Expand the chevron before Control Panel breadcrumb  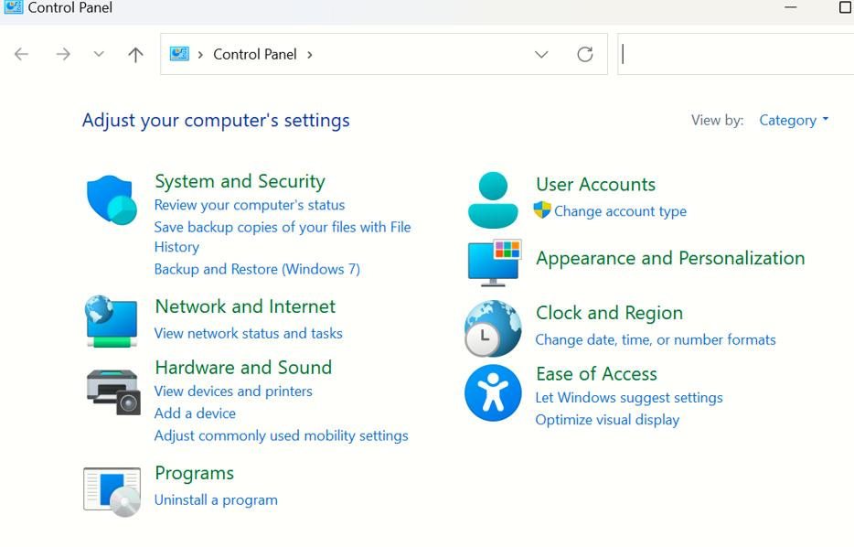coord(200,55)
